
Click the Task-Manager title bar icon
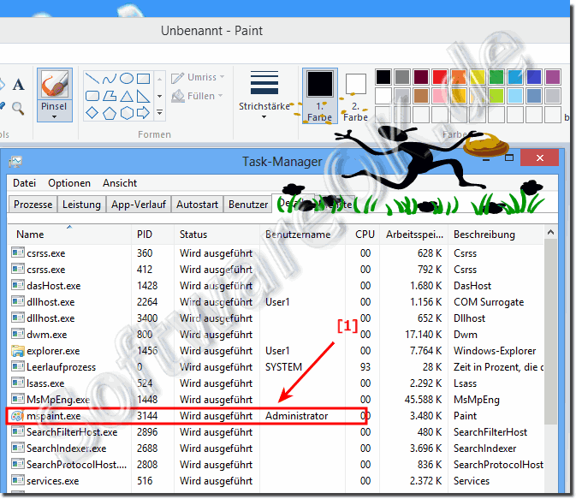pos(15,161)
